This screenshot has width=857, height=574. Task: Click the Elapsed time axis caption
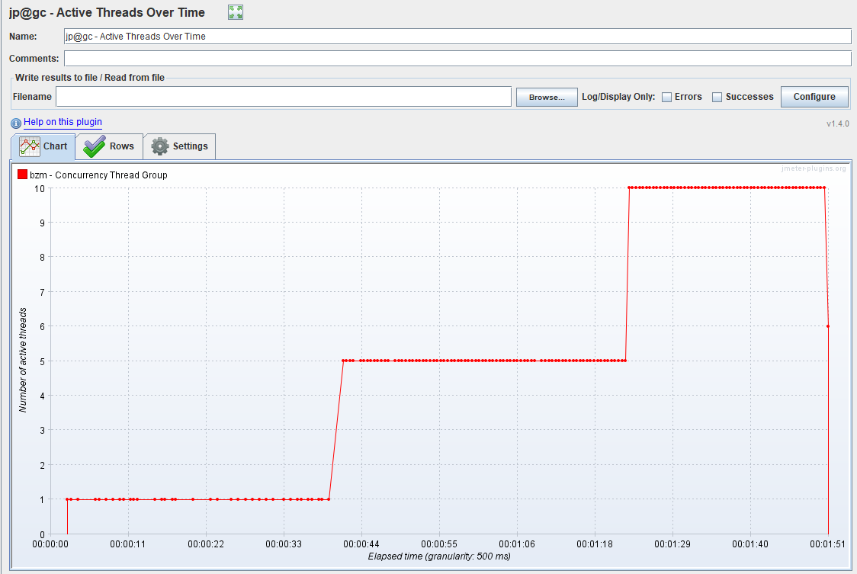[x=439, y=556]
